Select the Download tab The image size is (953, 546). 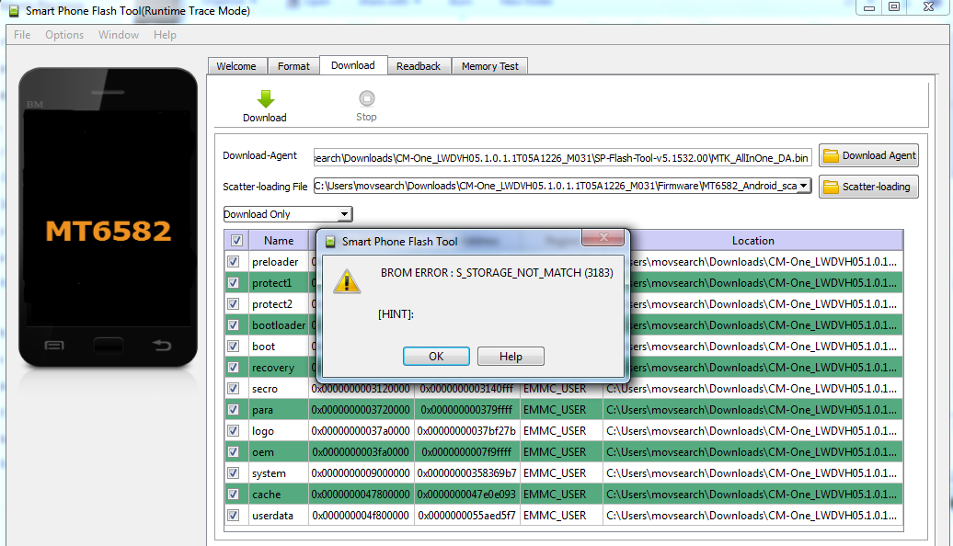[x=353, y=65]
